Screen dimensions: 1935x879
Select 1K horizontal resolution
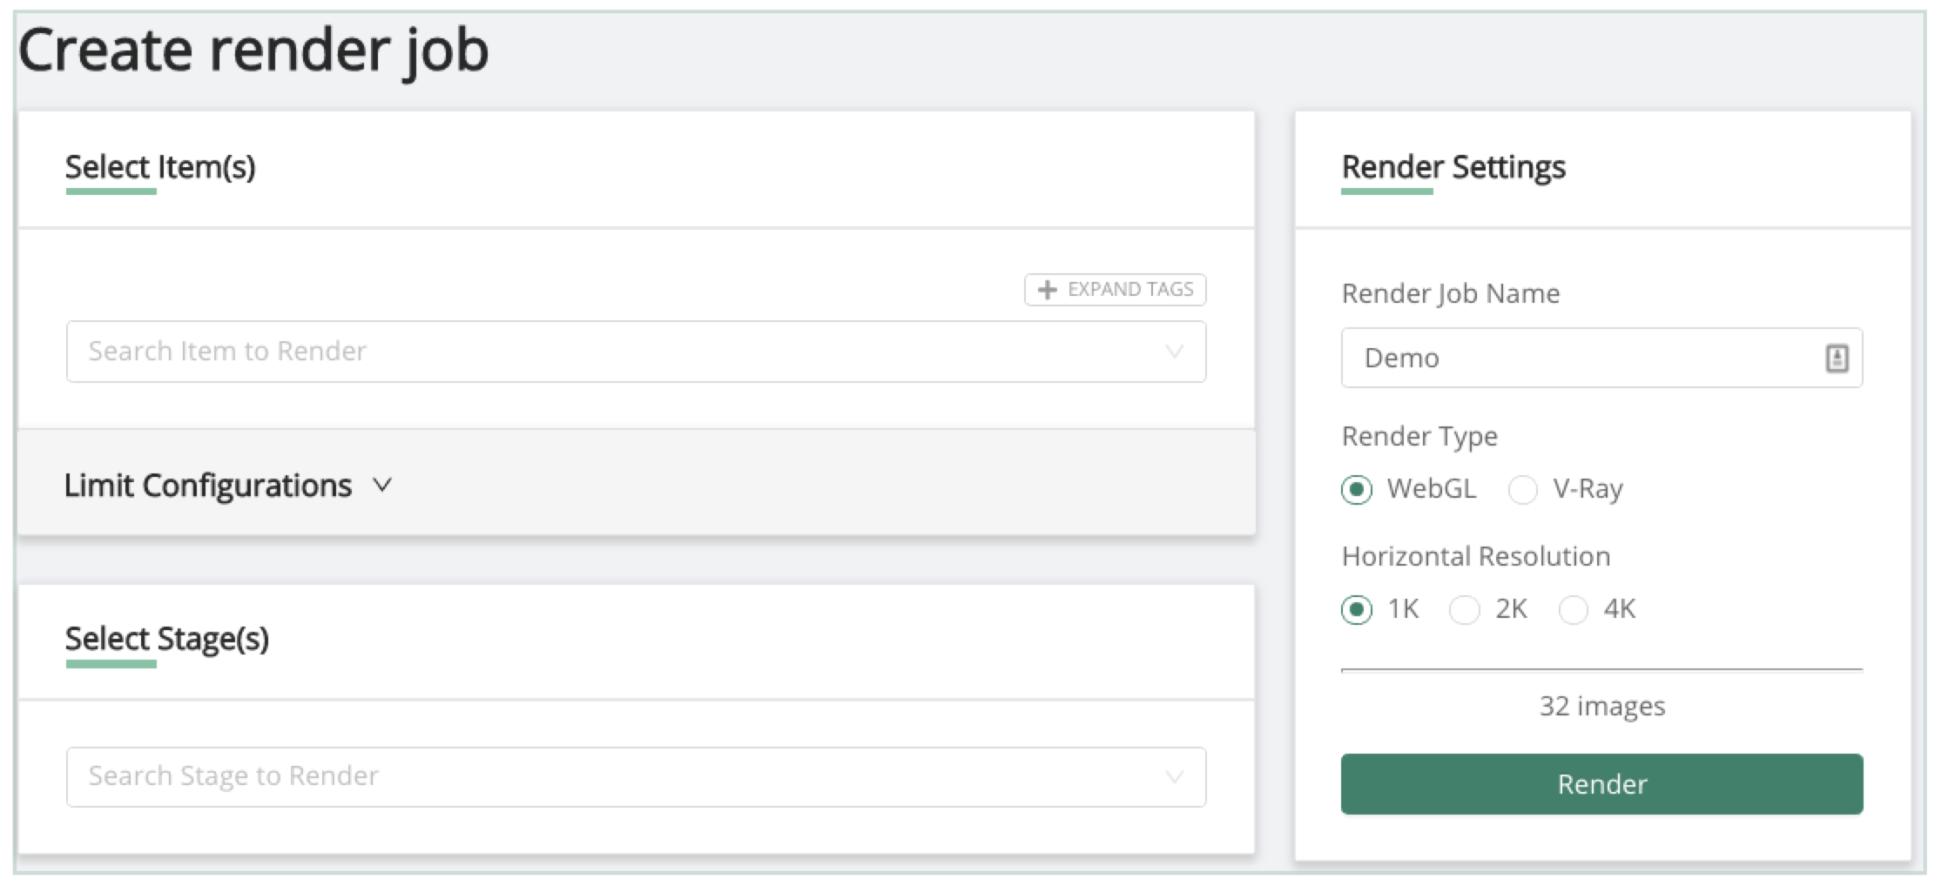[x=1357, y=609]
